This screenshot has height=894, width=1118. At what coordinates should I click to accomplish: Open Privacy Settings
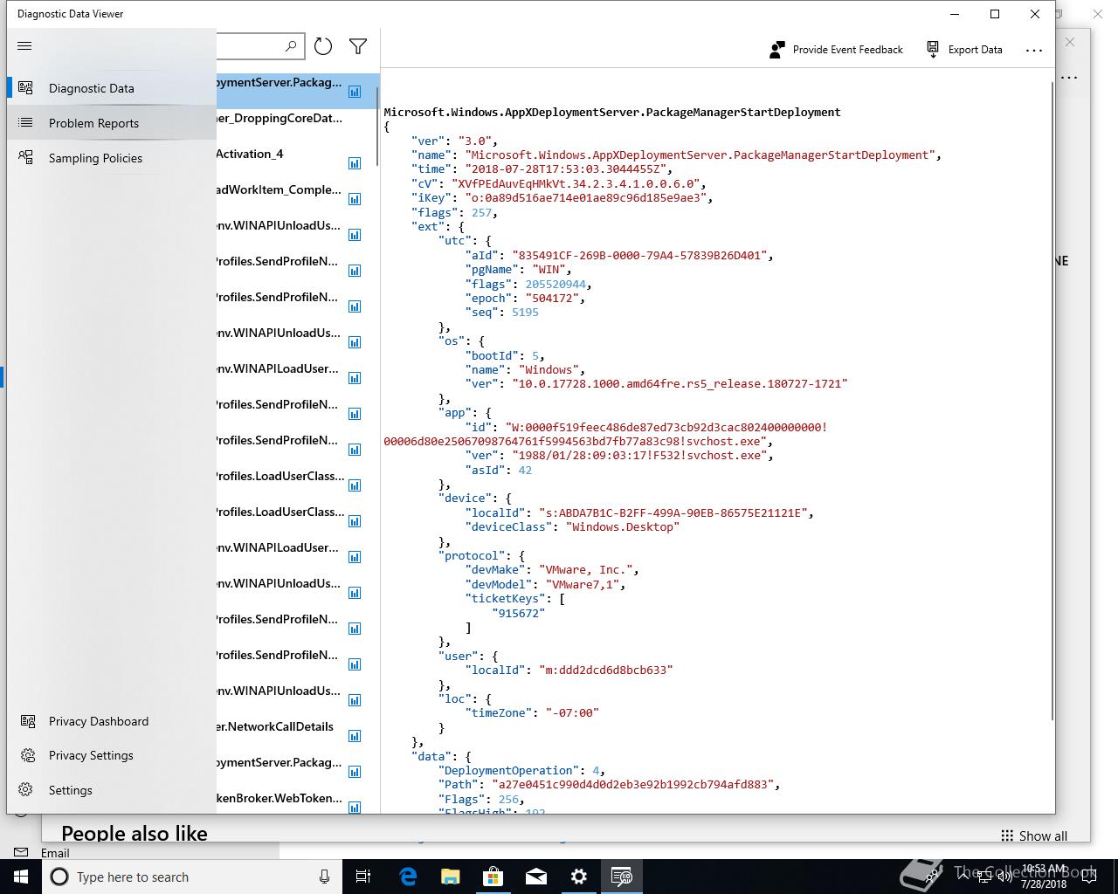click(112, 755)
